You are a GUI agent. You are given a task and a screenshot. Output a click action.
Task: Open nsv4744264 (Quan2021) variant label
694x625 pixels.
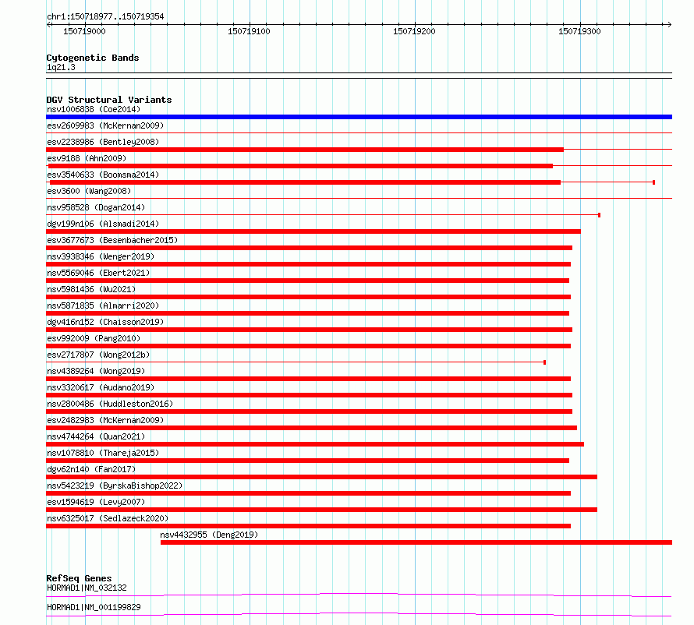(96, 436)
